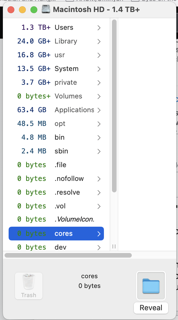Click the vertical scrollbar of folder column
Image resolution: width=178 pixels, height=320 pixels.
[114, 106]
